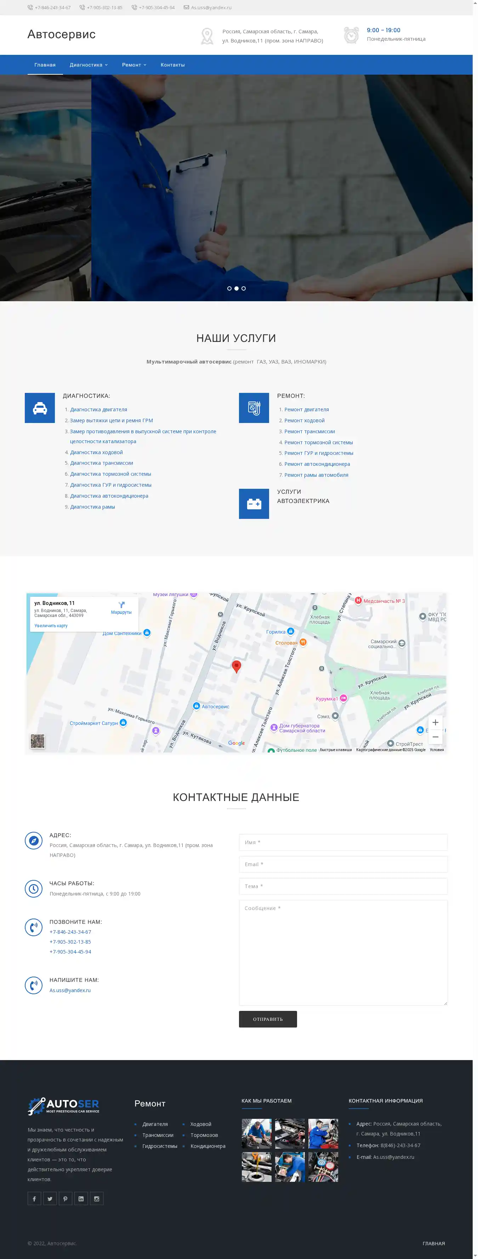
Task: Select the third carousel slide dot
Action: (x=243, y=288)
